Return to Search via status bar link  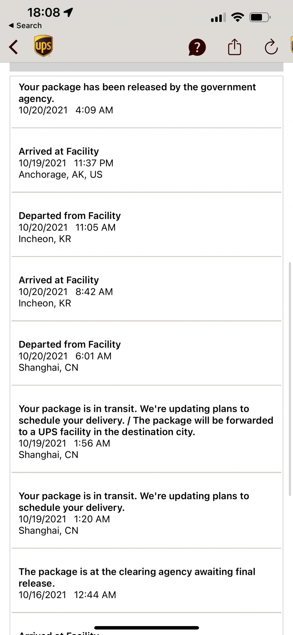pos(25,26)
